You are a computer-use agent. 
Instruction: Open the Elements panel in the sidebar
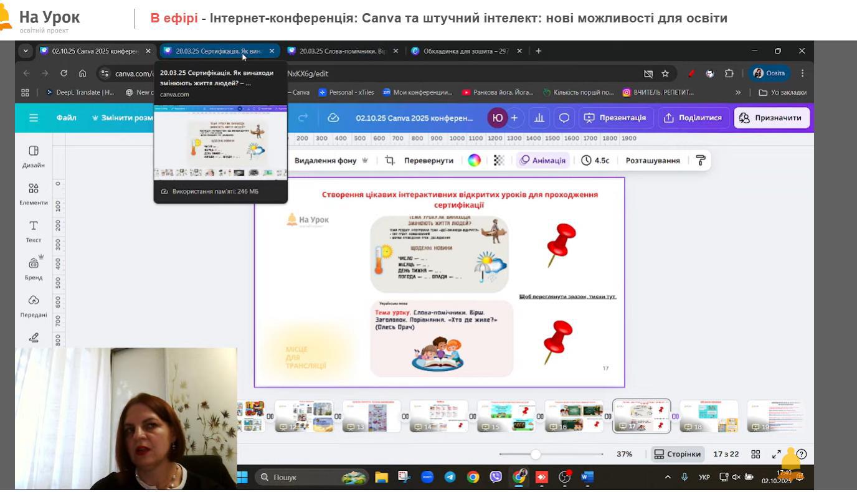[x=34, y=193]
